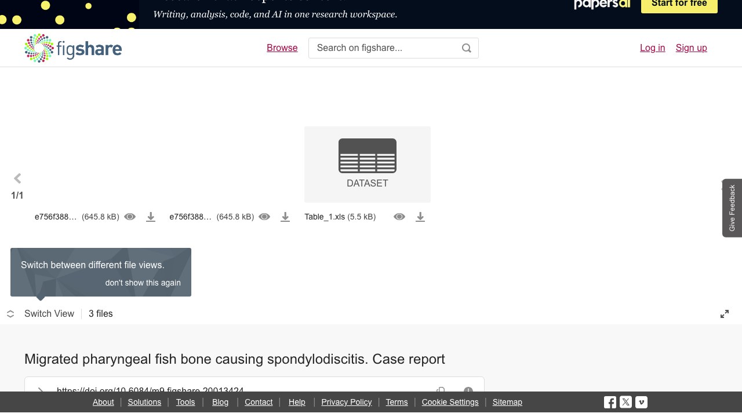Preview Table_1.xls with its eye icon
The image size is (742, 417).
click(x=399, y=217)
